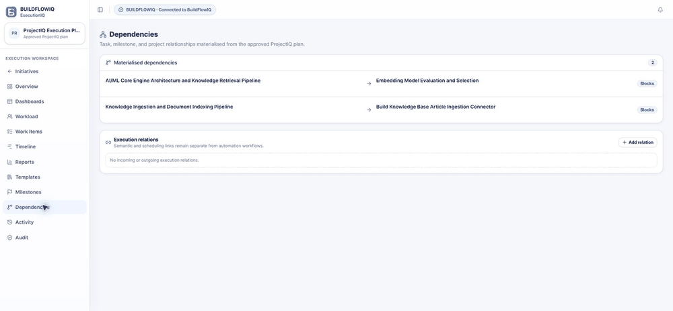Select AI/ML Core Engine Architecture dependency

point(183,81)
